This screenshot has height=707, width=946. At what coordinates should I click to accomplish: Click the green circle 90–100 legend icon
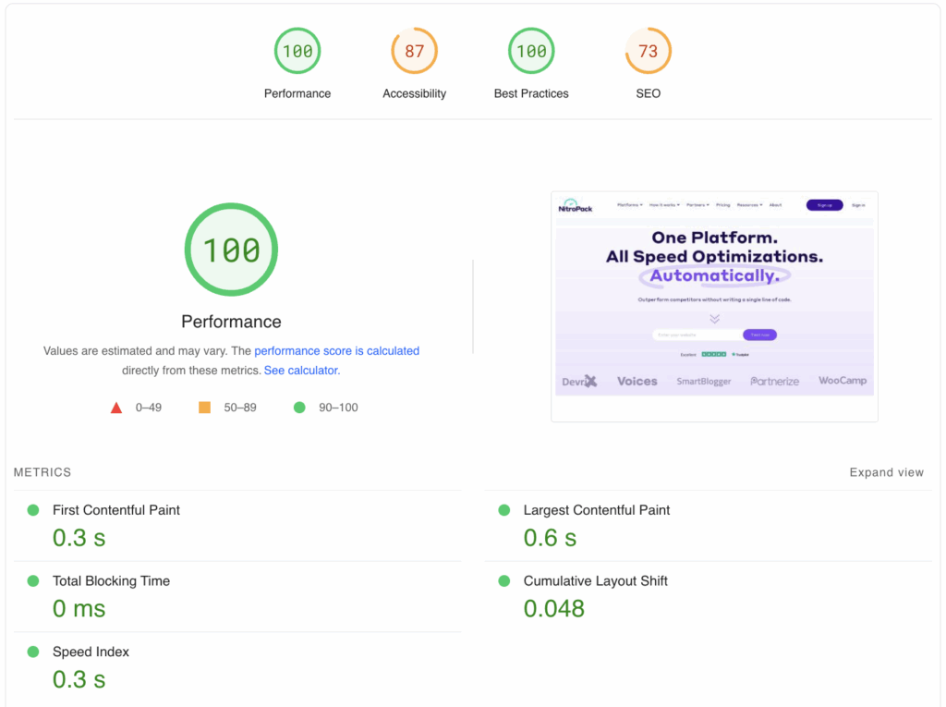(x=298, y=407)
